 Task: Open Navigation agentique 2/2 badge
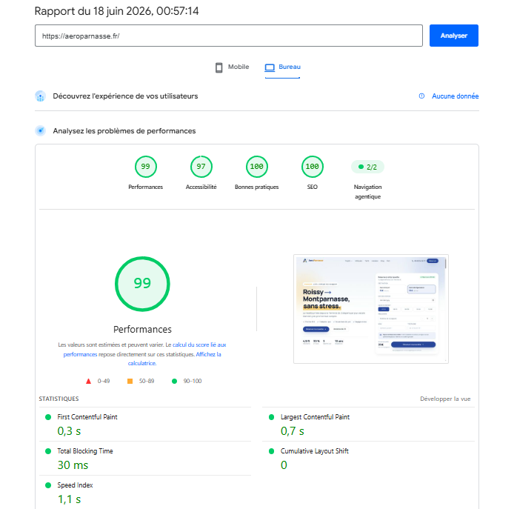click(x=367, y=167)
